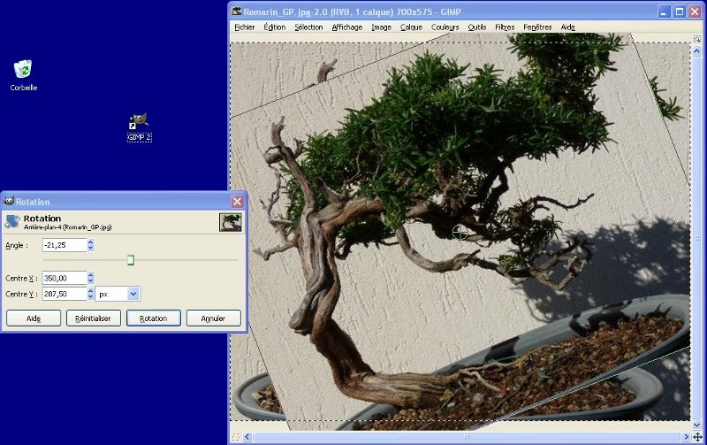The height and width of the screenshot is (445, 707).
Task: Minimize the GIMP image window
Action: pos(665,12)
